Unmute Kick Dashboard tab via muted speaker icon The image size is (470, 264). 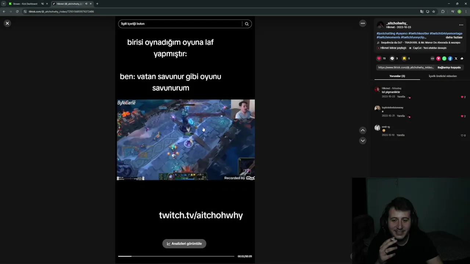pyautogui.click(x=43, y=4)
